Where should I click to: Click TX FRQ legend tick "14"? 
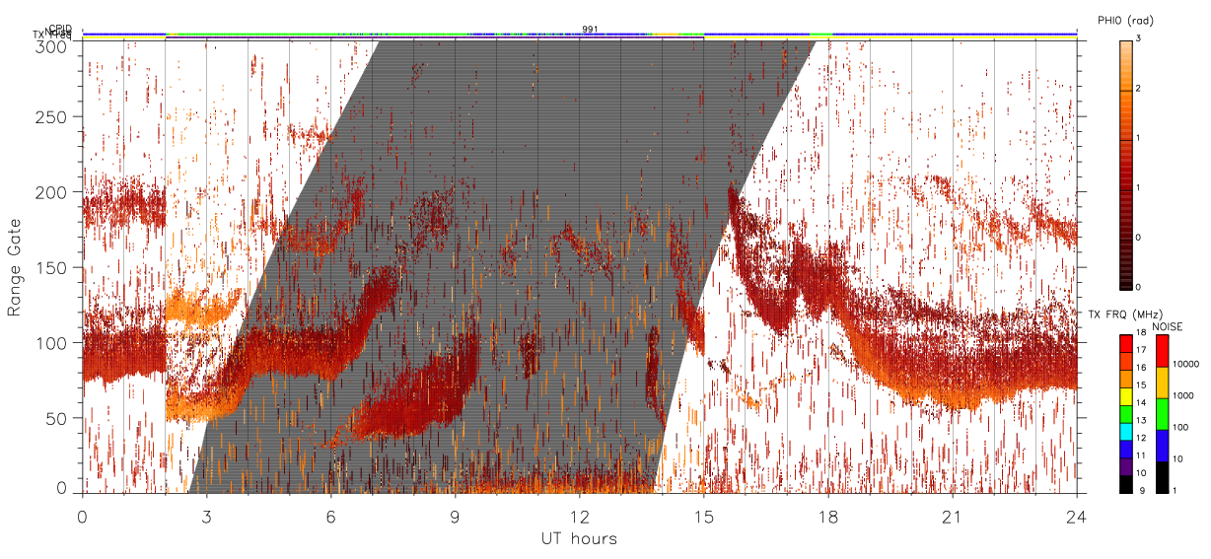tap(1141, 402)
